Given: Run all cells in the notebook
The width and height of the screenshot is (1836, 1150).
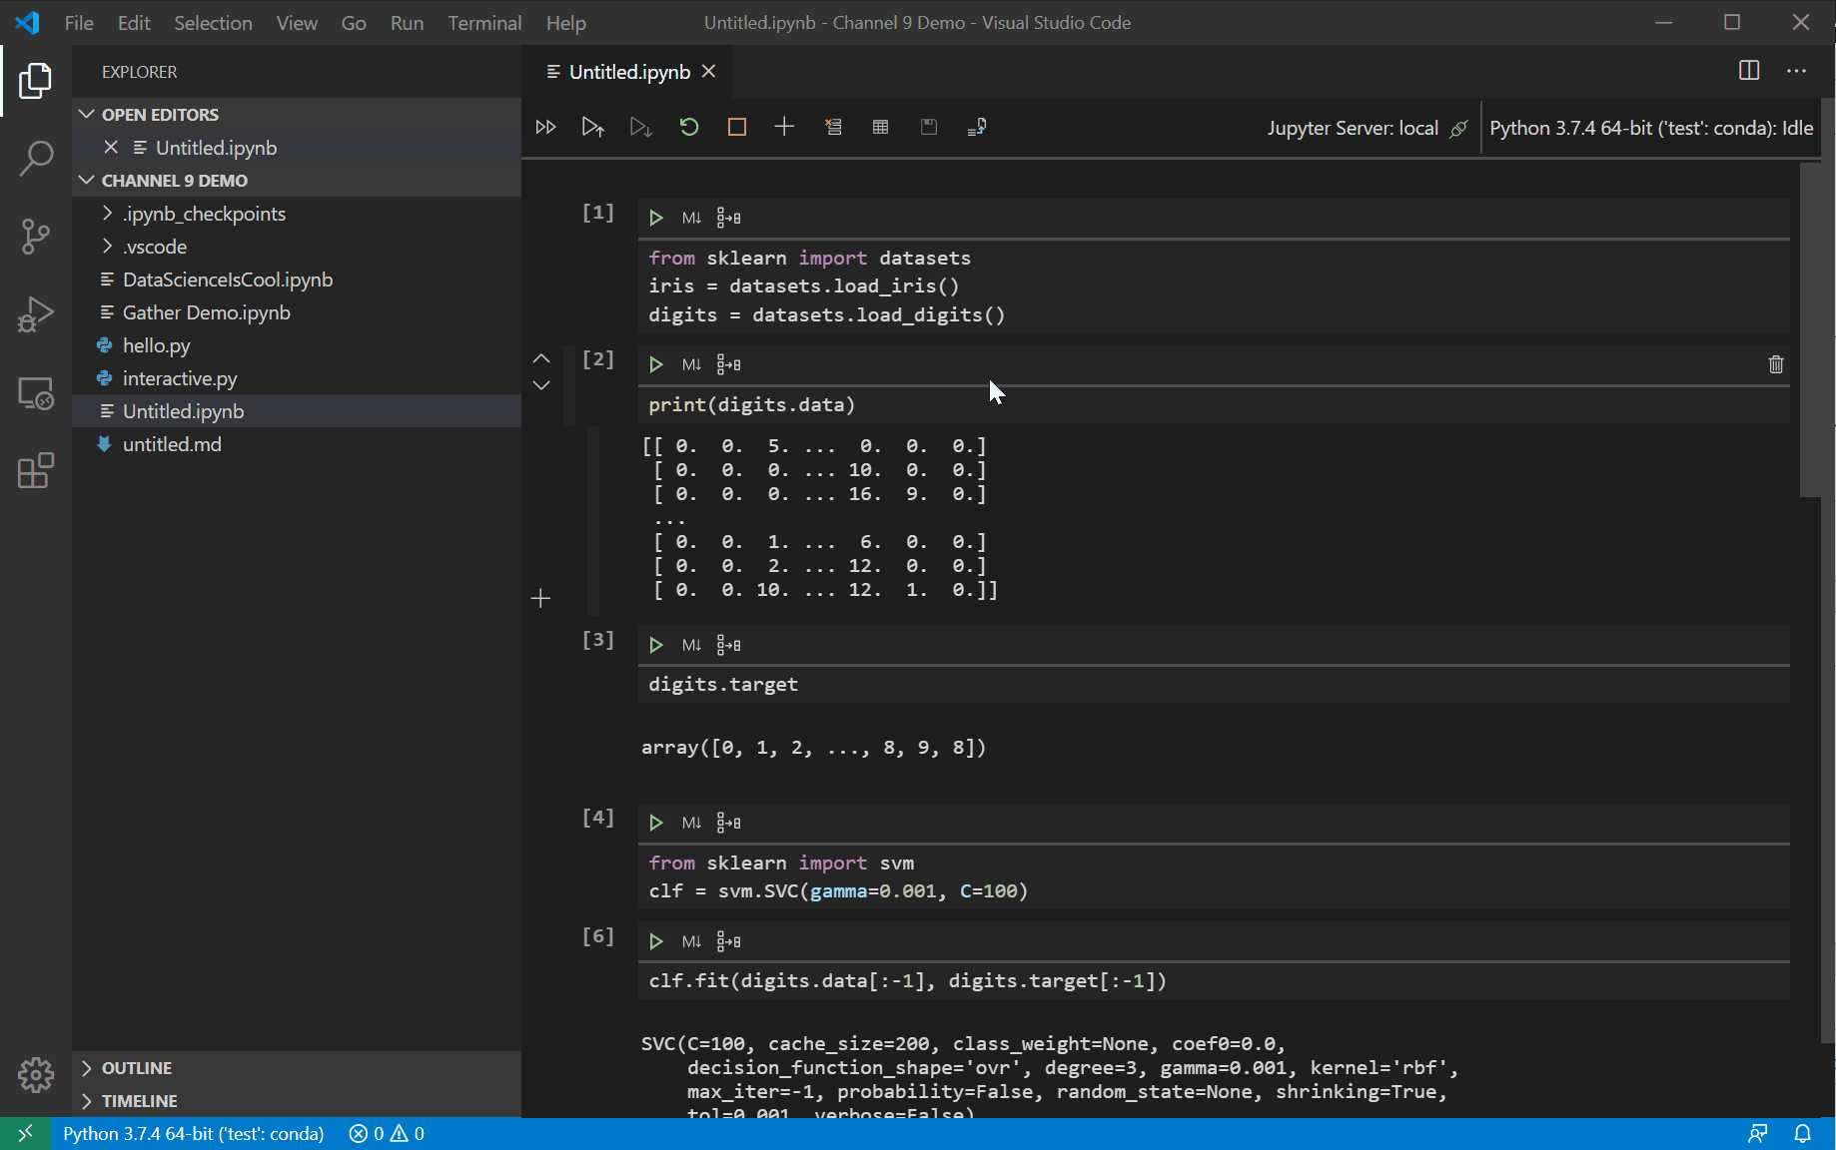Looking at the screenshot, I should [545, 127].
